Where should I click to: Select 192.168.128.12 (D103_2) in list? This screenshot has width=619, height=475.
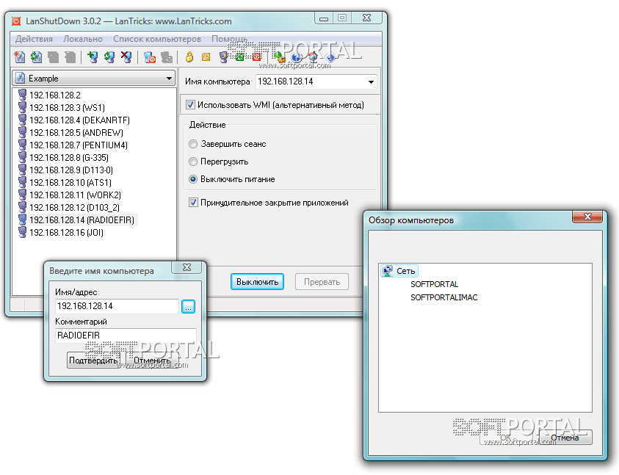(x=74, y=207)
